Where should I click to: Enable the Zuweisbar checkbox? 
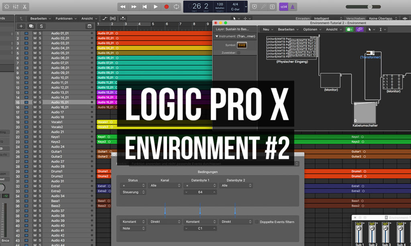point(238,53)
